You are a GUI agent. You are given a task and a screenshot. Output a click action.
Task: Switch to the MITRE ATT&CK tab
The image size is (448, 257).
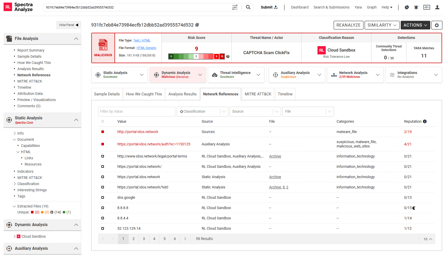pos(258,94)
